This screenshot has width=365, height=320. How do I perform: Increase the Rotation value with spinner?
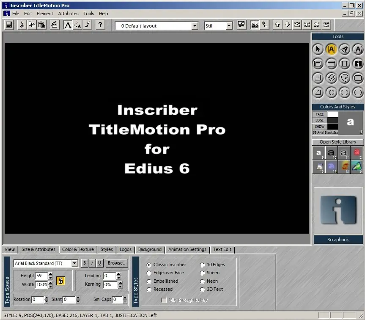coord(47,298)
